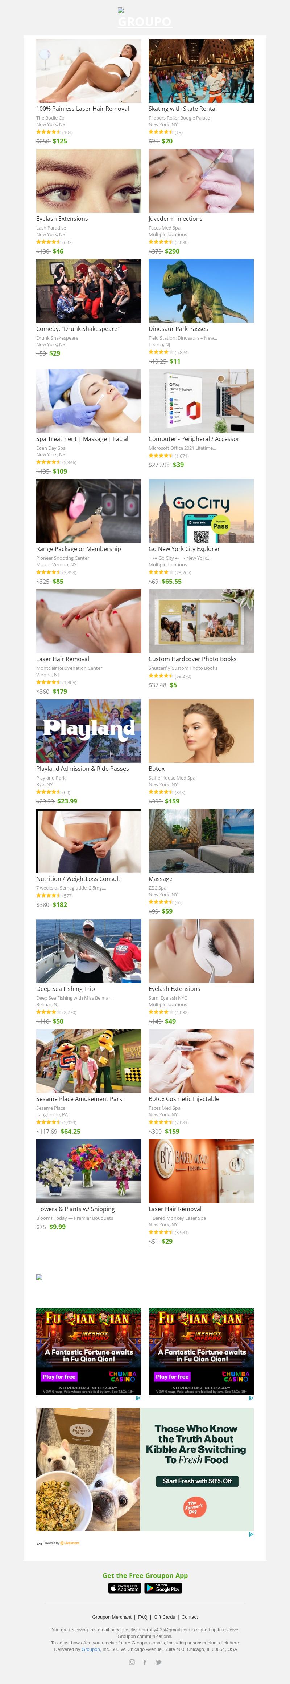Open the Groupon Merchant footer link

(x=112, y=1617)
